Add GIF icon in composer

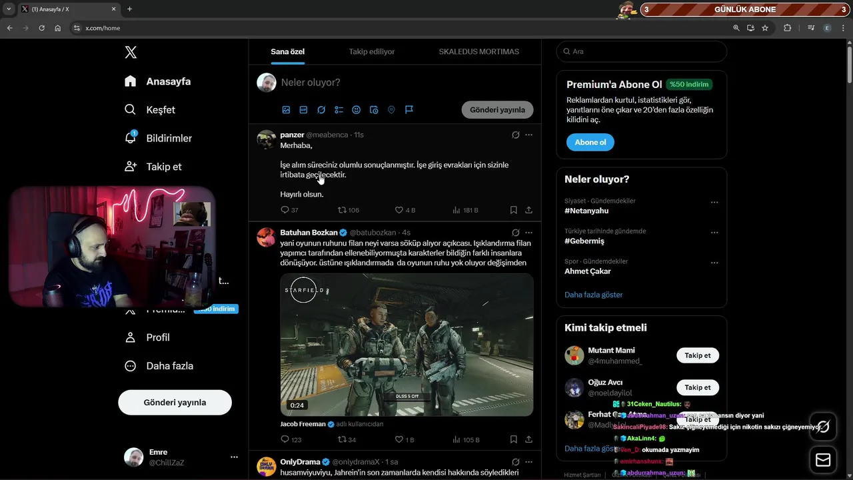tap(303, 110)
